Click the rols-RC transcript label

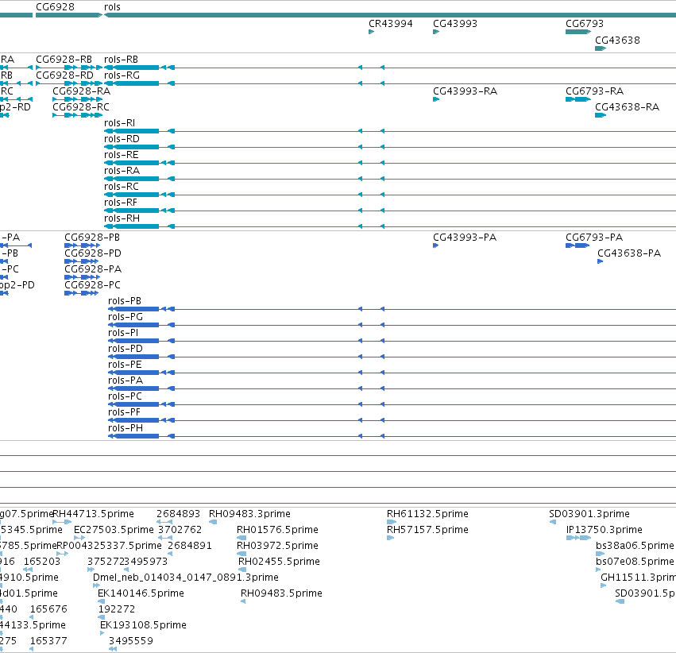coord(122,187)
